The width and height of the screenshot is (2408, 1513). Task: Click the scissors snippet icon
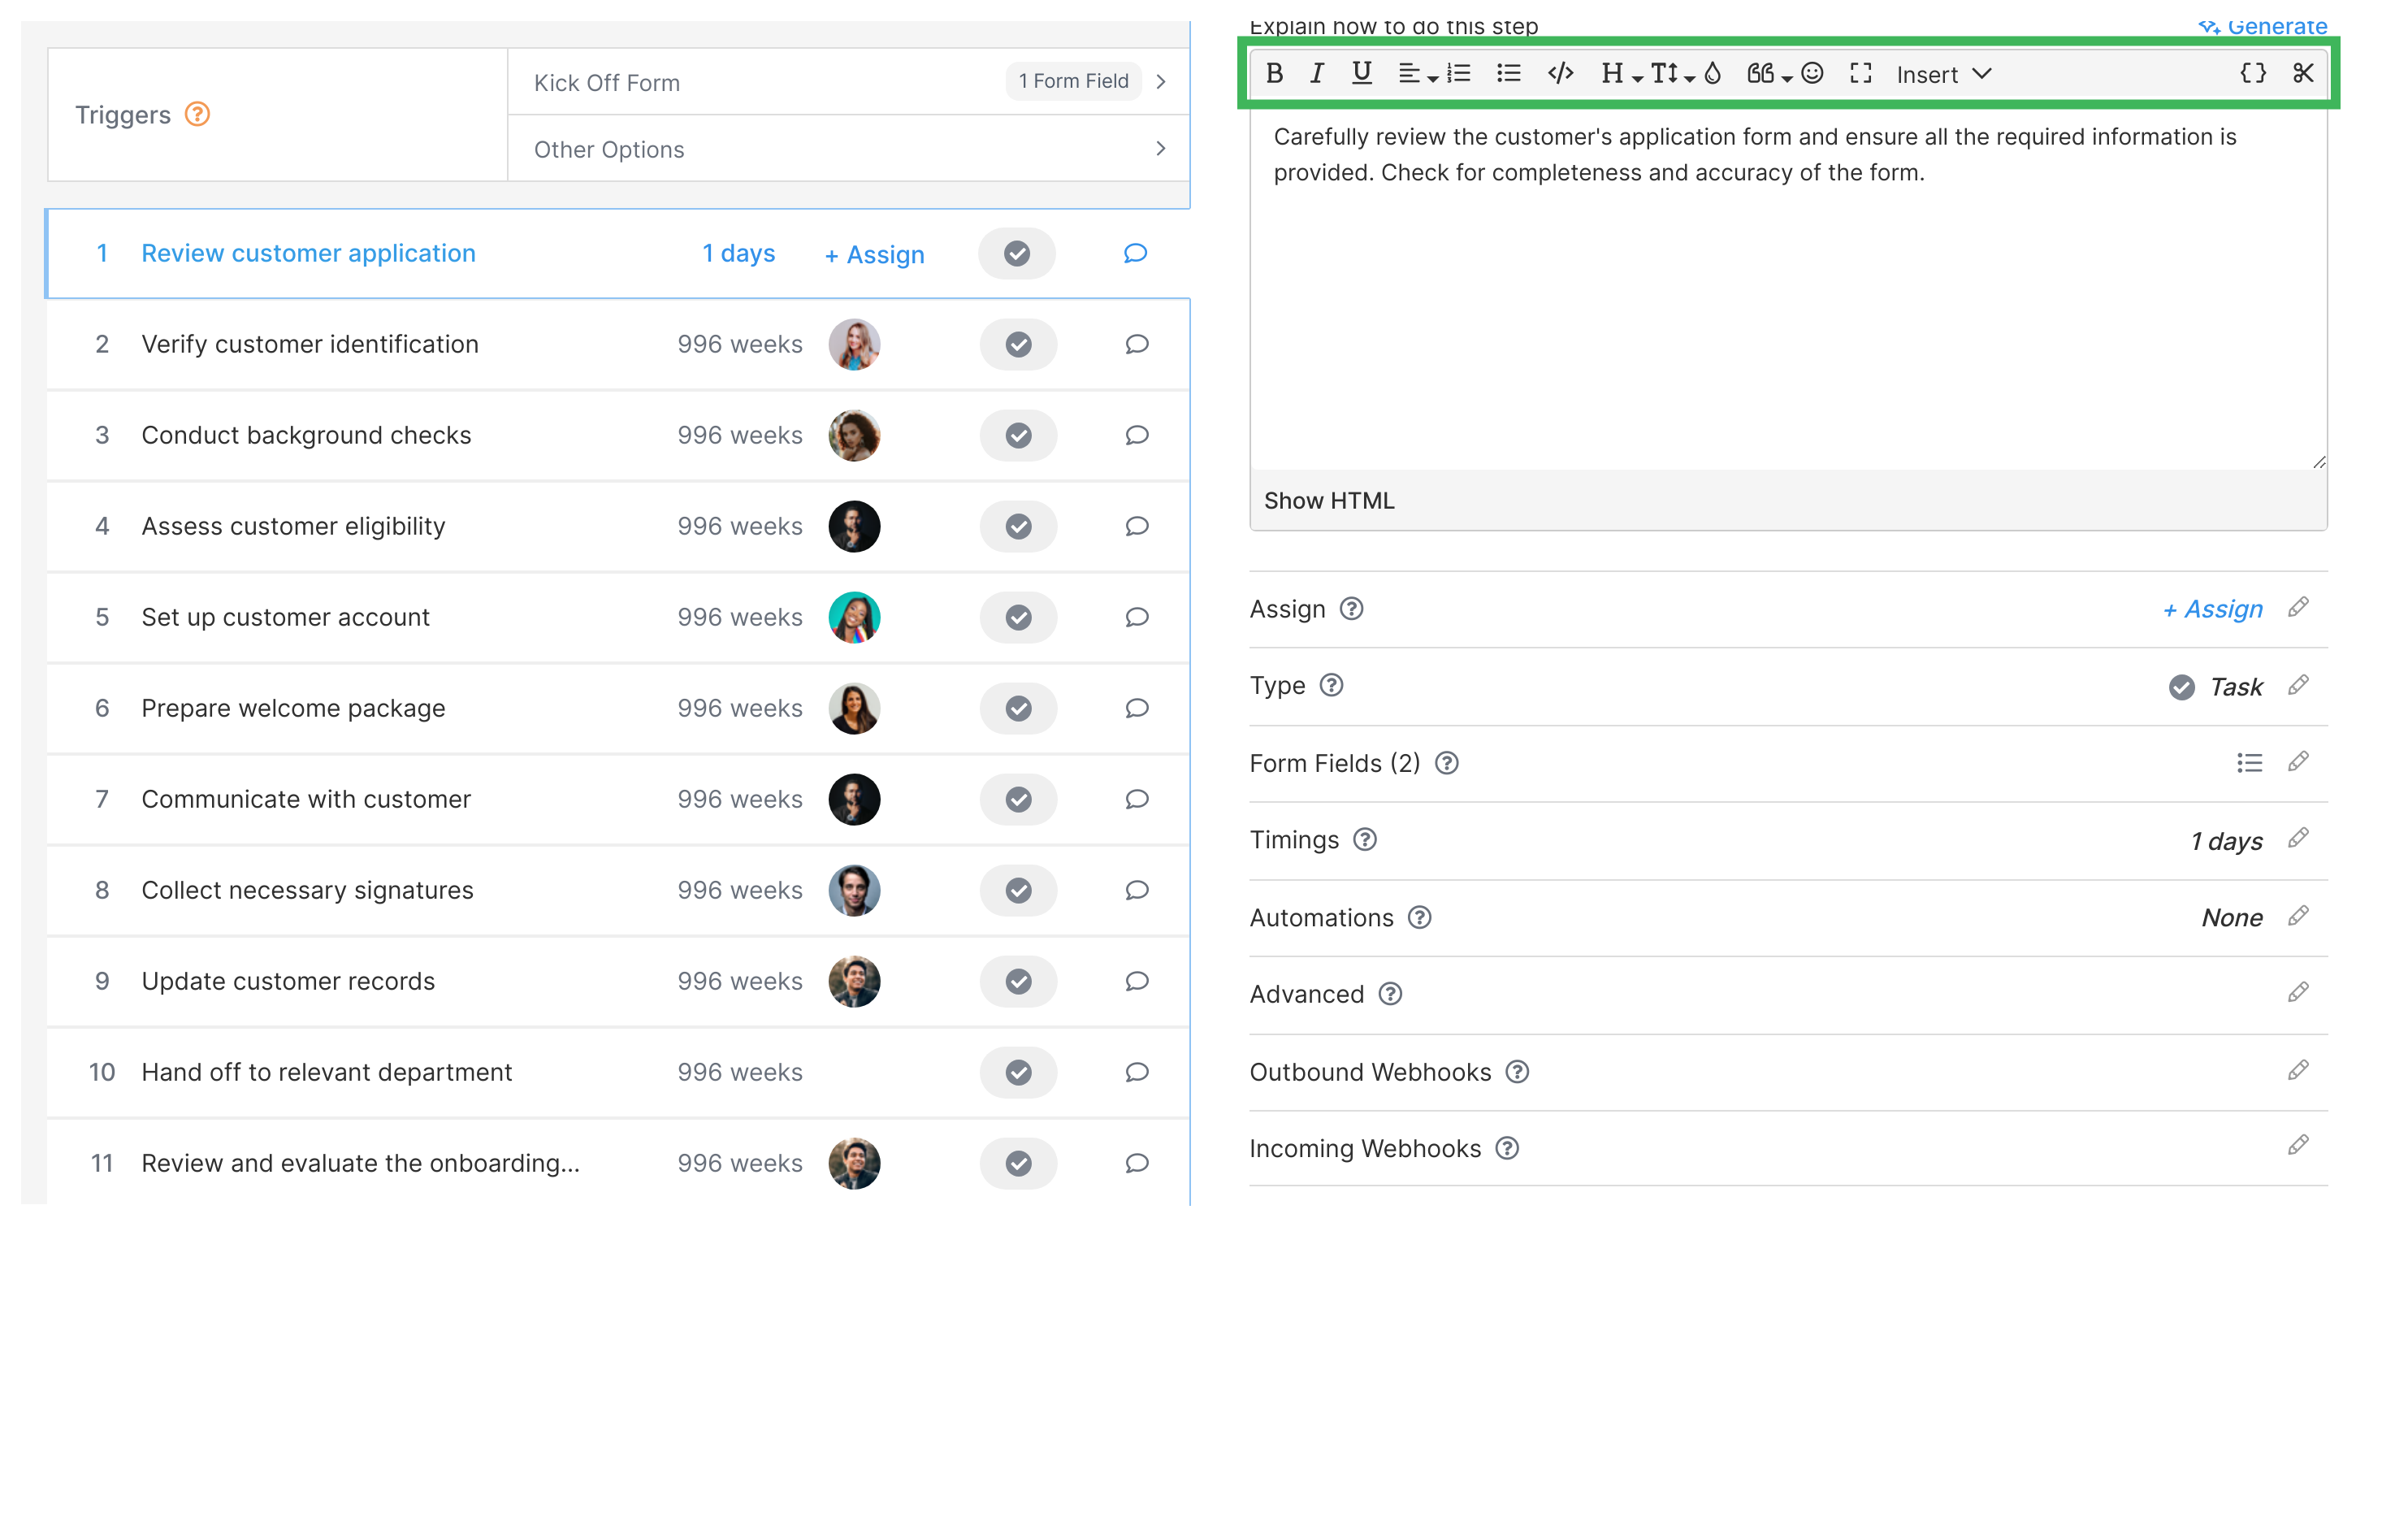2303,73
